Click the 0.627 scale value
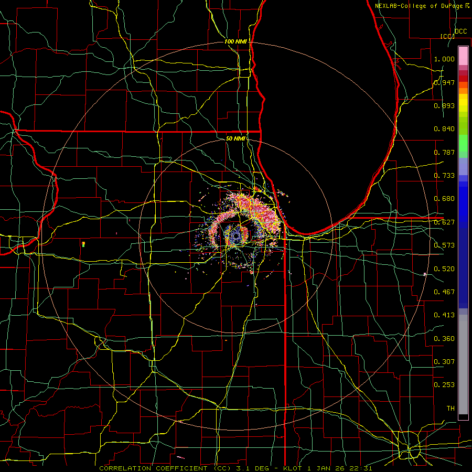 [x=444, y=222]
